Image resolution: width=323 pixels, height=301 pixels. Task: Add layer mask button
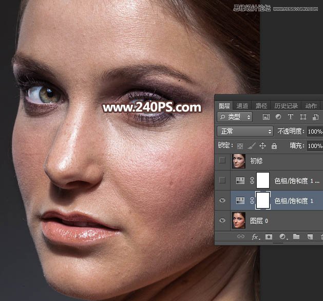(x=269, y=237)
